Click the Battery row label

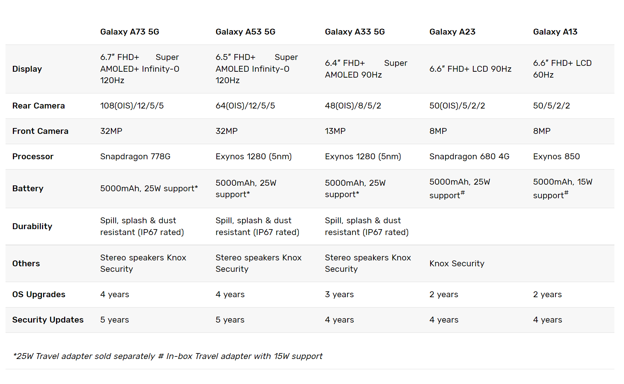(28, 189)
